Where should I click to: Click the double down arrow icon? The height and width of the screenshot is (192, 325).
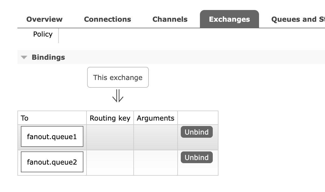pos(118,96)
